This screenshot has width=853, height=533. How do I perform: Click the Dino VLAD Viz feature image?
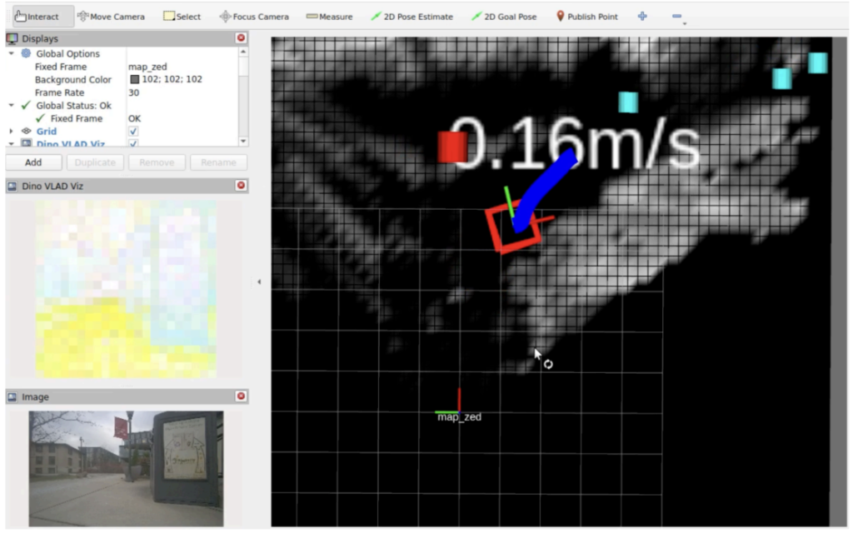(126, 289)
